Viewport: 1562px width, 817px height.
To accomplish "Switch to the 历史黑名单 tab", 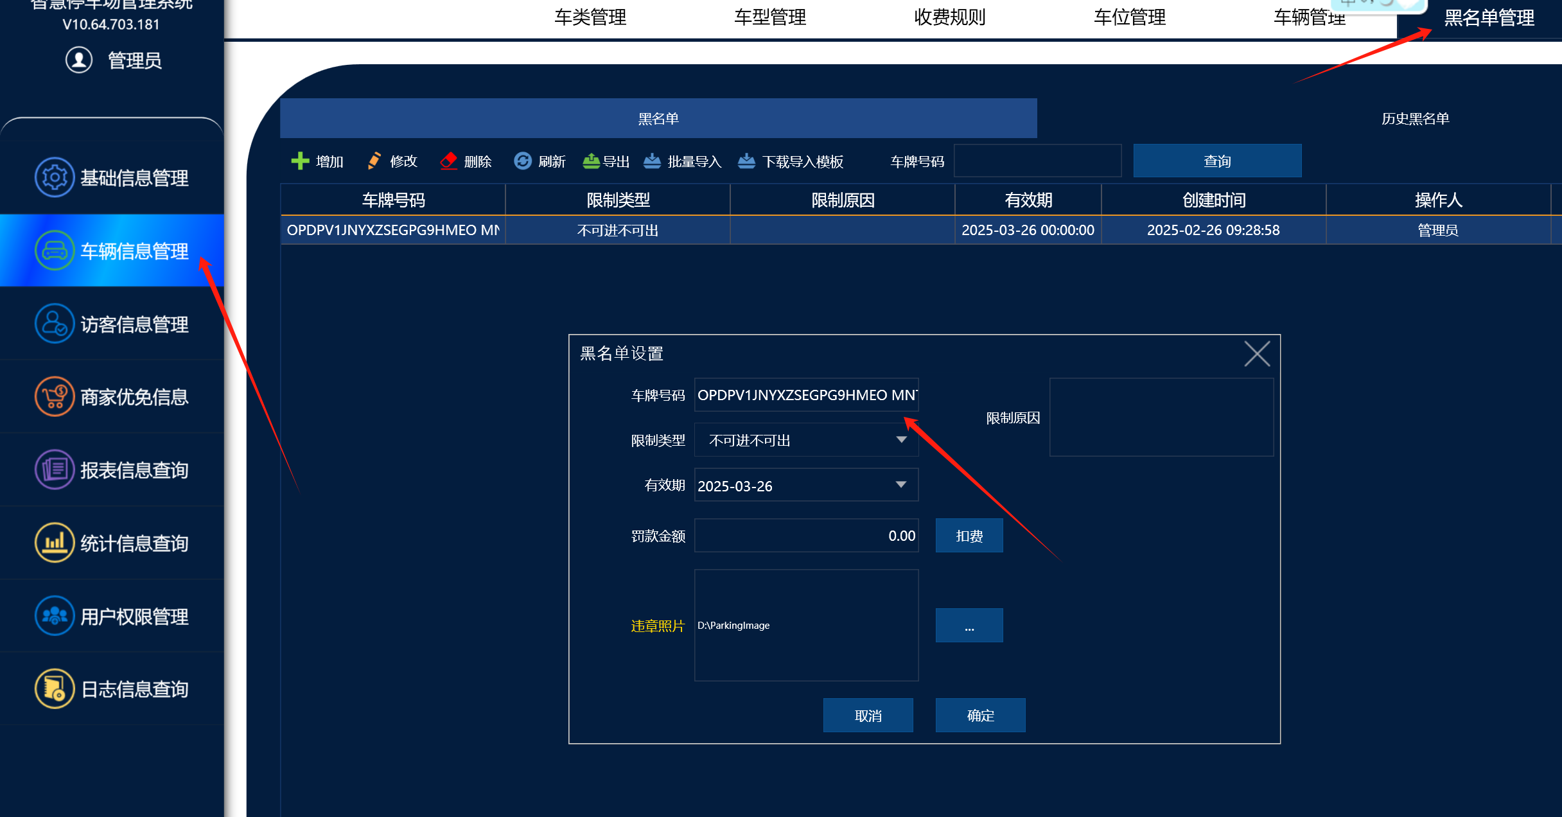I will click(x=1415, y=119).
